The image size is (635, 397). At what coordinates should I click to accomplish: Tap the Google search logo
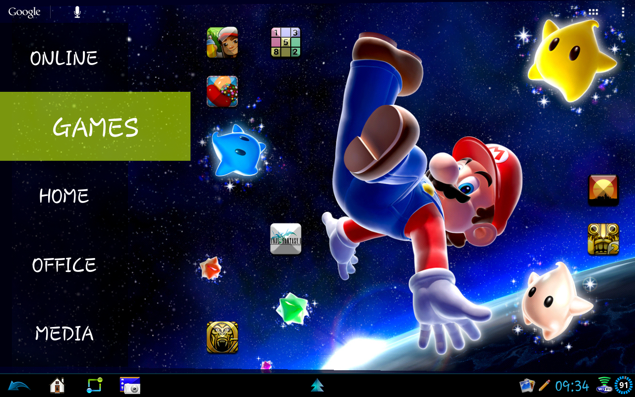point(24,12)
